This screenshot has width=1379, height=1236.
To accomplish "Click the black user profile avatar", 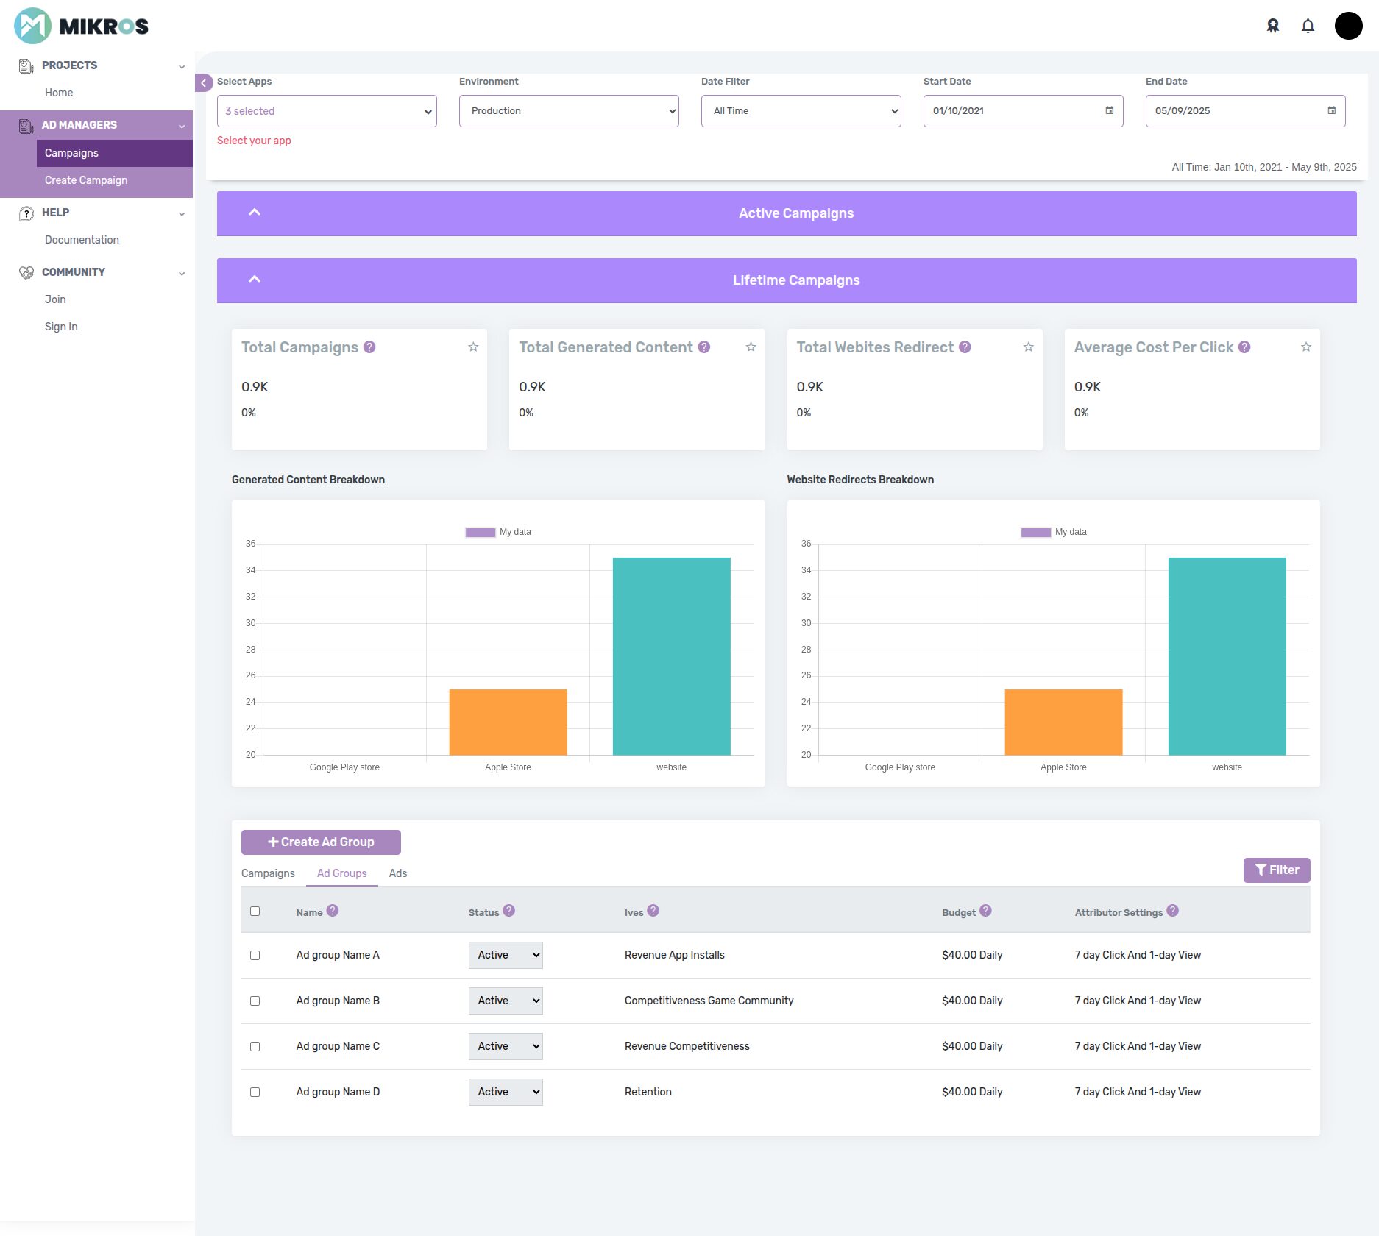I will [1348, 26].
